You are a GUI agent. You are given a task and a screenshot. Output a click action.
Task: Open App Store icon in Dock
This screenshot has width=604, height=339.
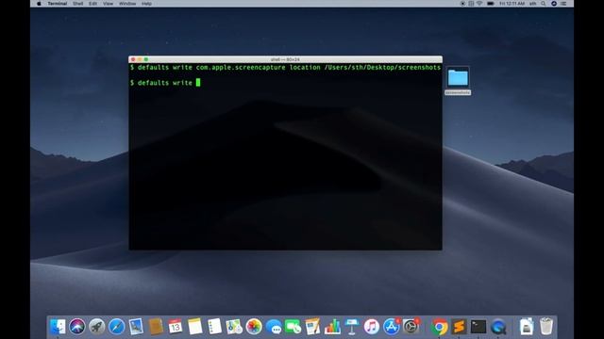[392, 327]
